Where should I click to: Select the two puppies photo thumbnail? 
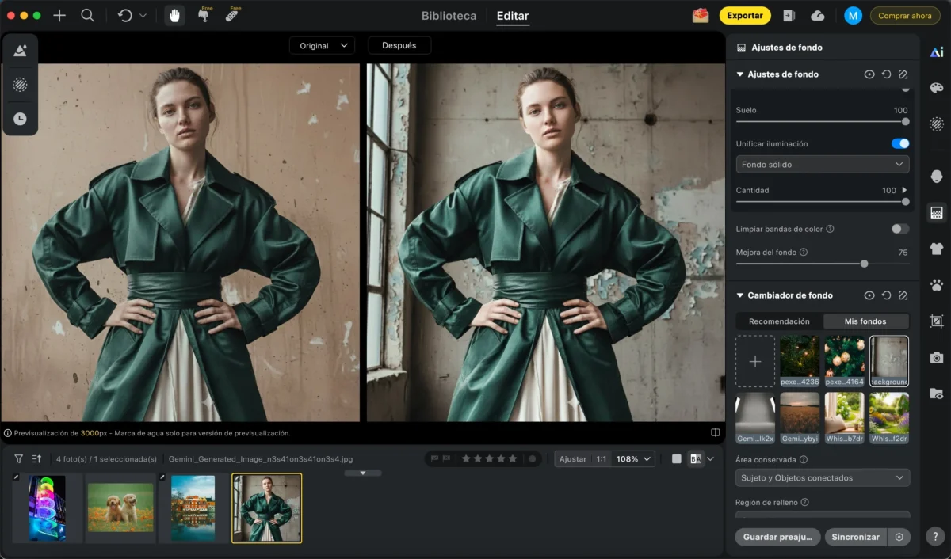click(x=120, y=508)
